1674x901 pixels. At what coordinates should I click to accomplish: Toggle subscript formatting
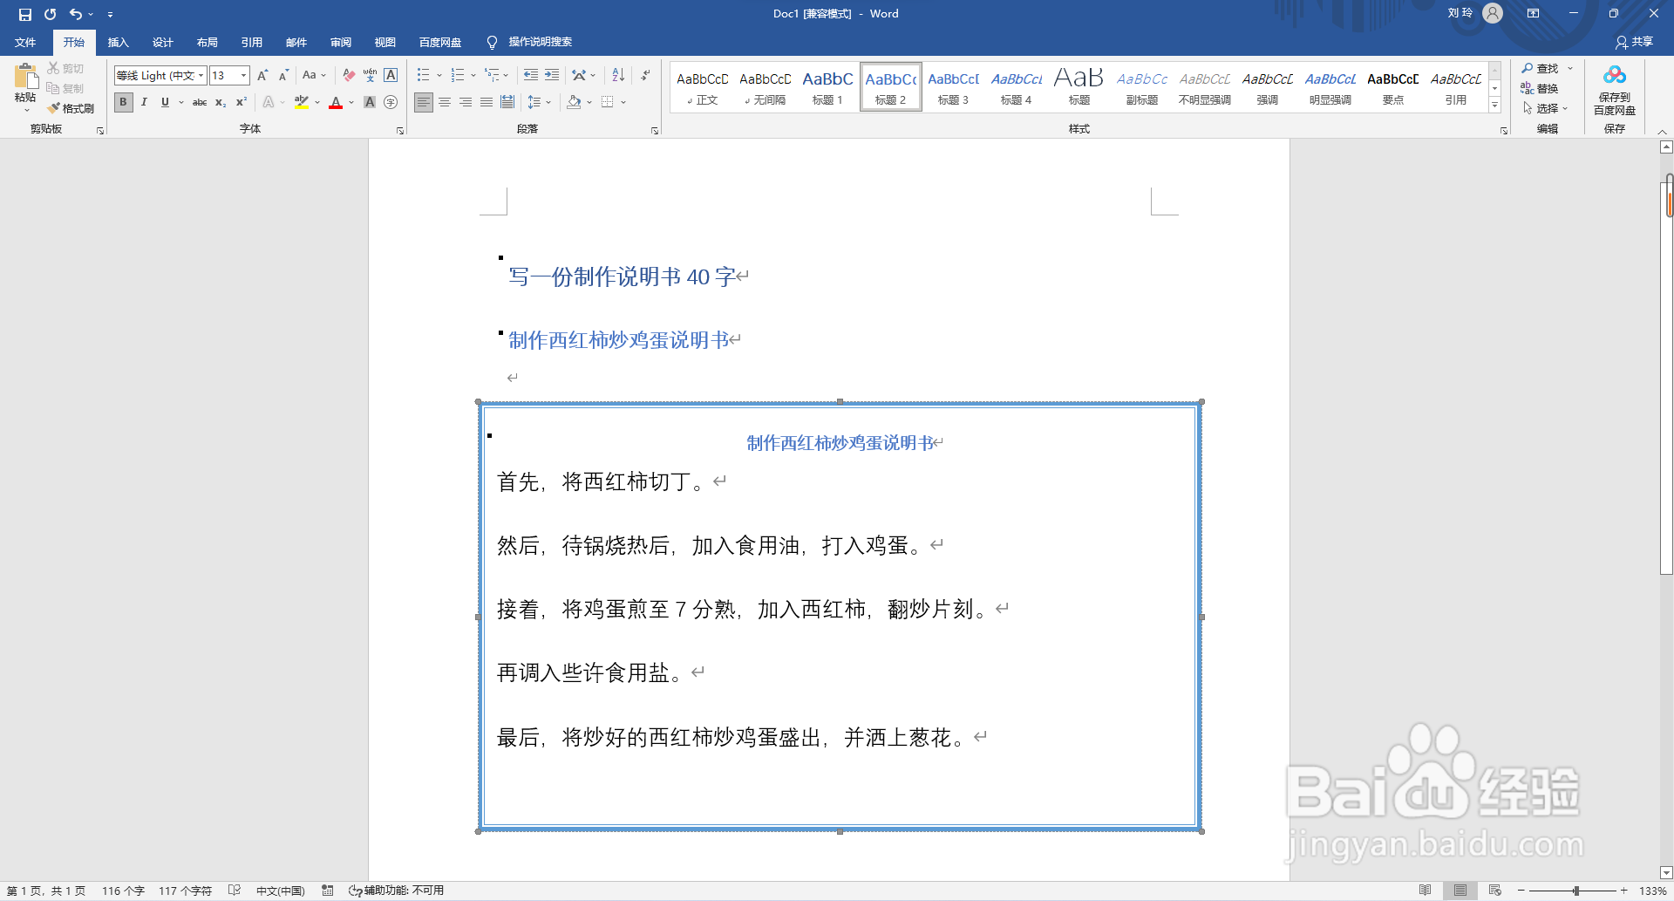tap(221, 102)
